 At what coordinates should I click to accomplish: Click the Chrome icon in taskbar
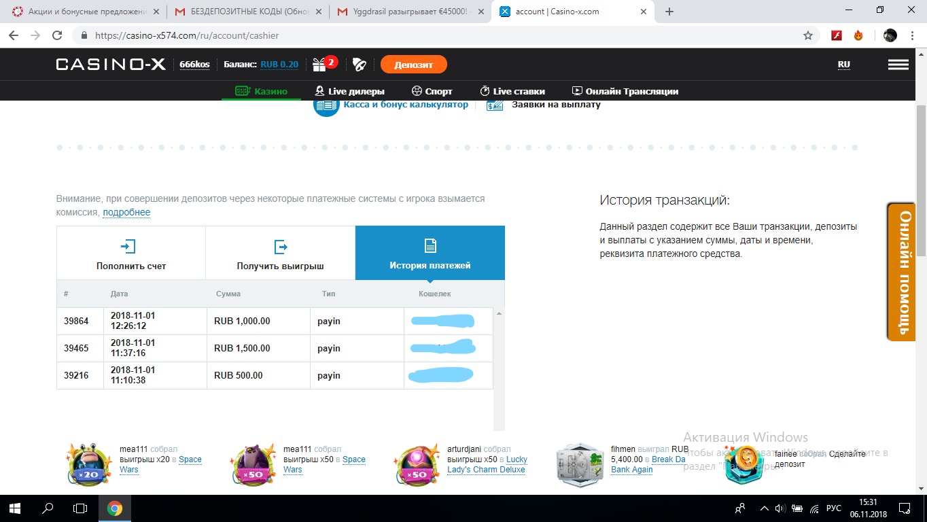point(114,508)
